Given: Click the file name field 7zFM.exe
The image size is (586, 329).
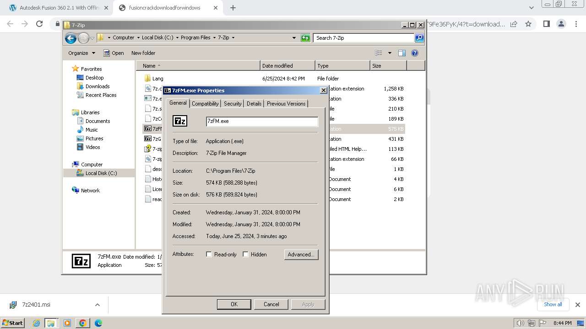Looking at the screenshot, I should tap(262, 122).
